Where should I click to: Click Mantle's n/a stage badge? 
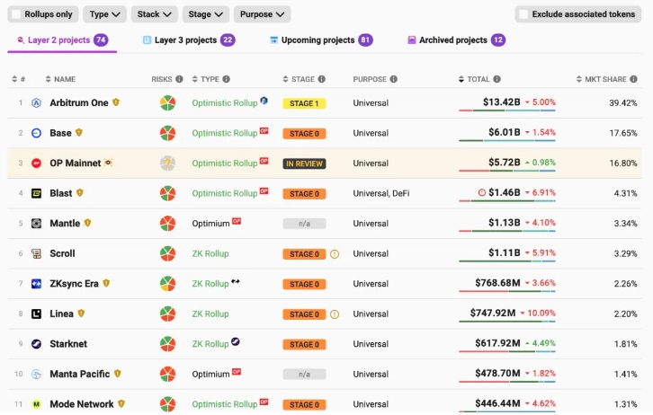(304, 225)
